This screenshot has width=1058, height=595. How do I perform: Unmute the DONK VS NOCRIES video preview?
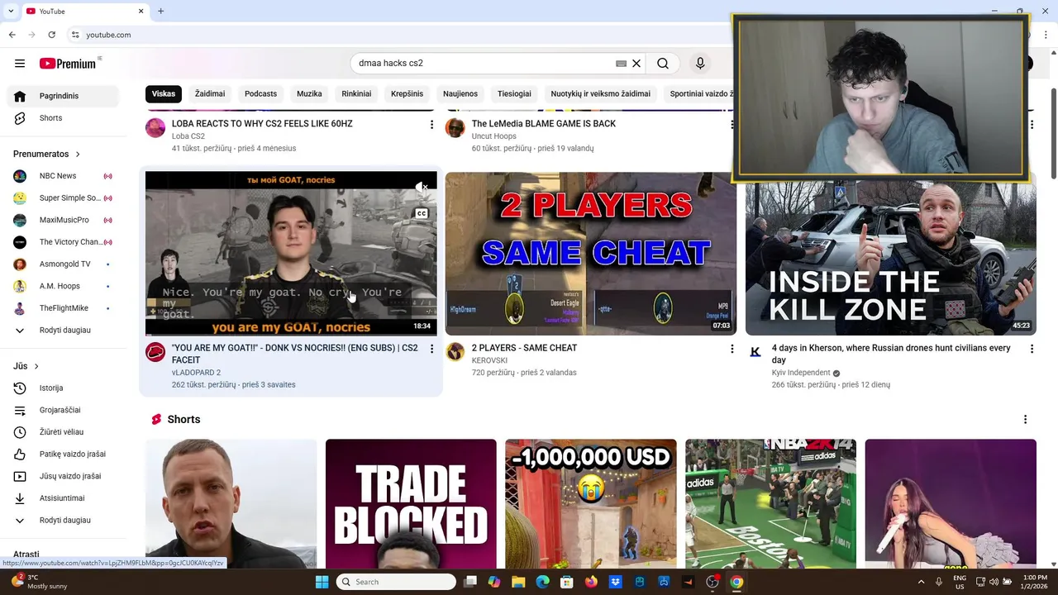coord(422,187)
